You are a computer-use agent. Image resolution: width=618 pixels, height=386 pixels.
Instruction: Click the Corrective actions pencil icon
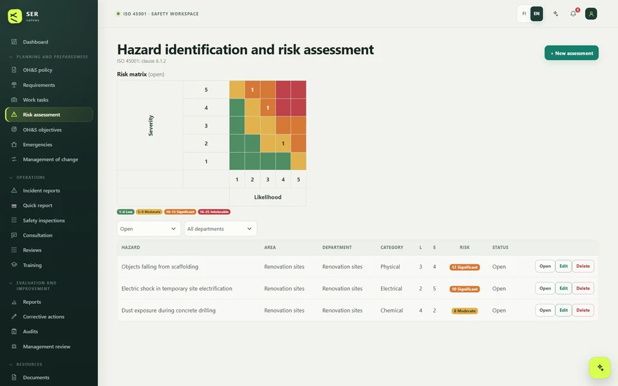14,317
